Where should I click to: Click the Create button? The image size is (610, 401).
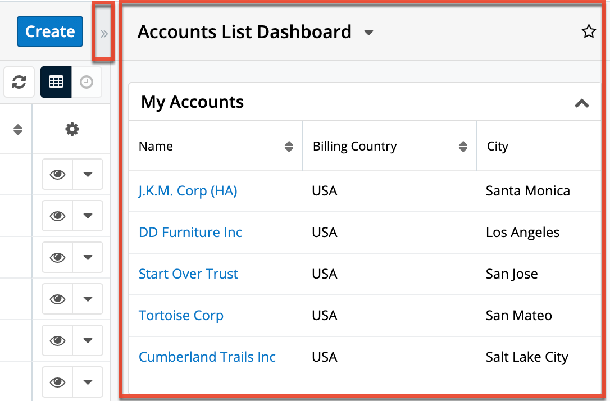[49, 31]
